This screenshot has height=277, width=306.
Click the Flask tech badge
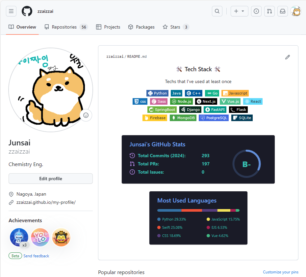(x=238, y=110)
